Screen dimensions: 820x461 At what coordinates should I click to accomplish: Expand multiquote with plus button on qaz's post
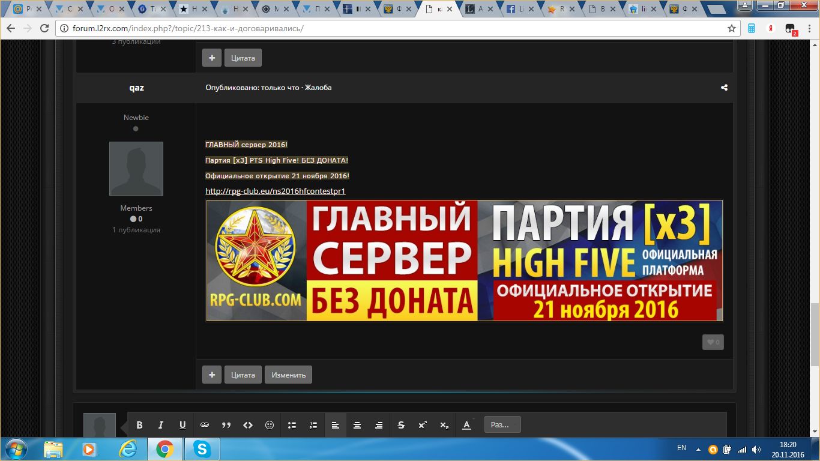pyautogui.click(x=211, y=375)
